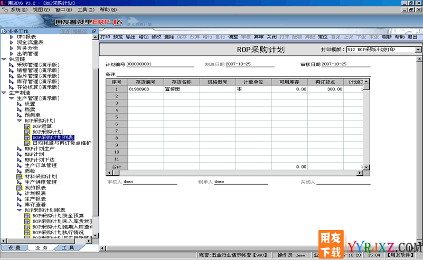This screenshot has height=260, width=423.
Task: Collapse the ROP采购计划报表 folder
Action: (x=19, y=210)
